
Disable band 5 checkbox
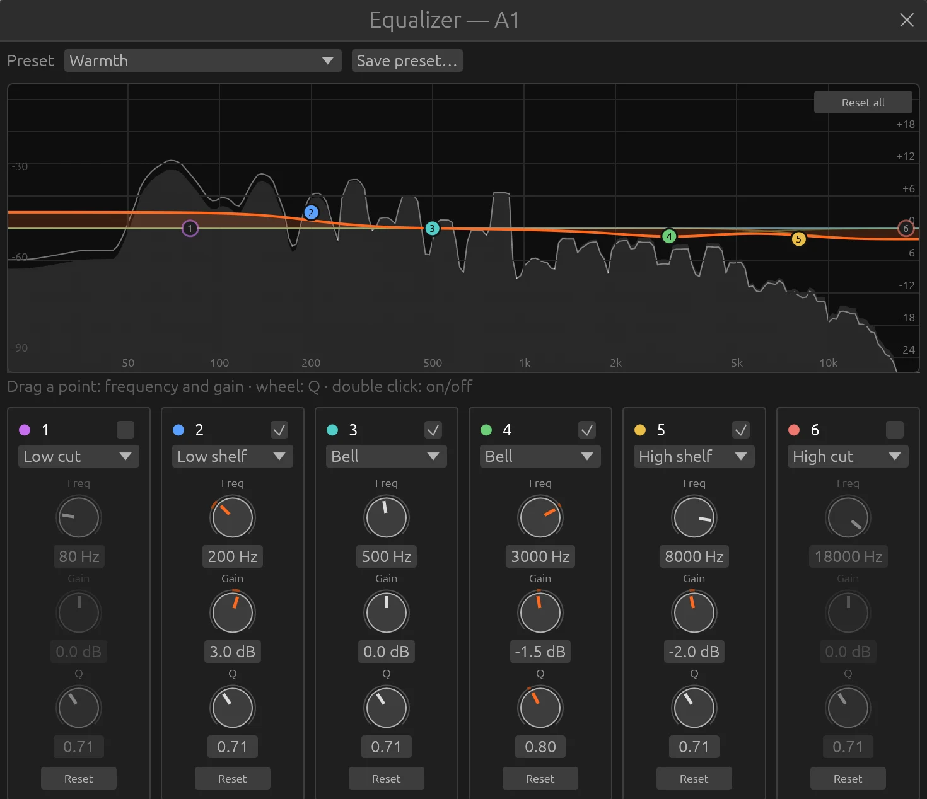(x=741, y=430)
